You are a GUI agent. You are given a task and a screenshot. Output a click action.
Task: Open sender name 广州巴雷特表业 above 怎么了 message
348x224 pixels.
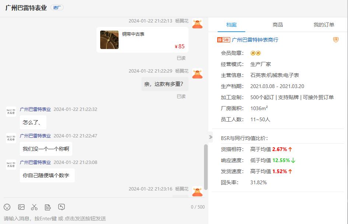tap(35, 109)
